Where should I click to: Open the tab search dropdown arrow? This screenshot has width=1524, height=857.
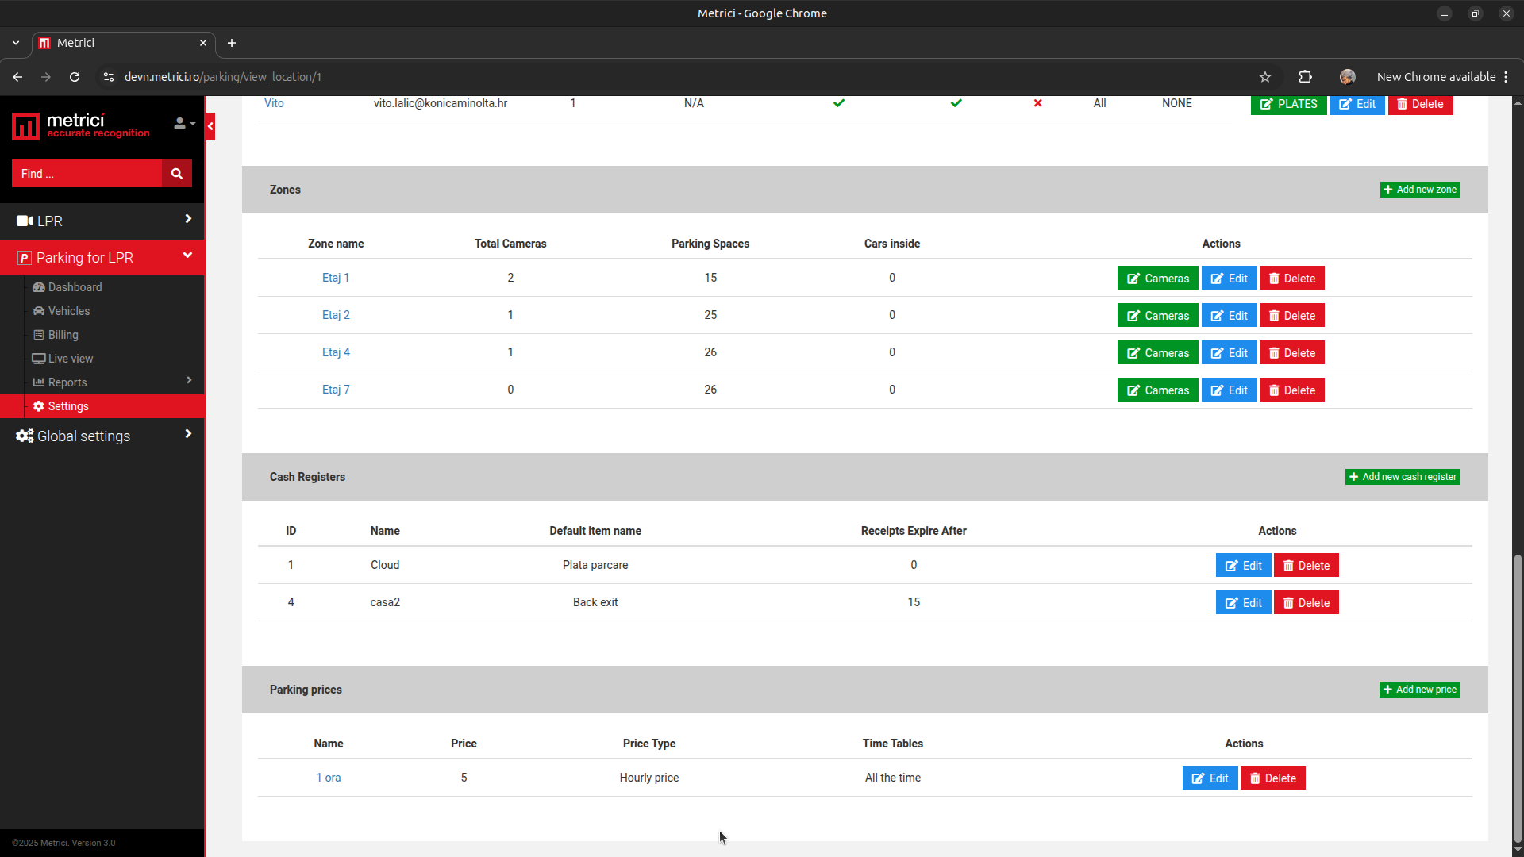tap(16, 43)
